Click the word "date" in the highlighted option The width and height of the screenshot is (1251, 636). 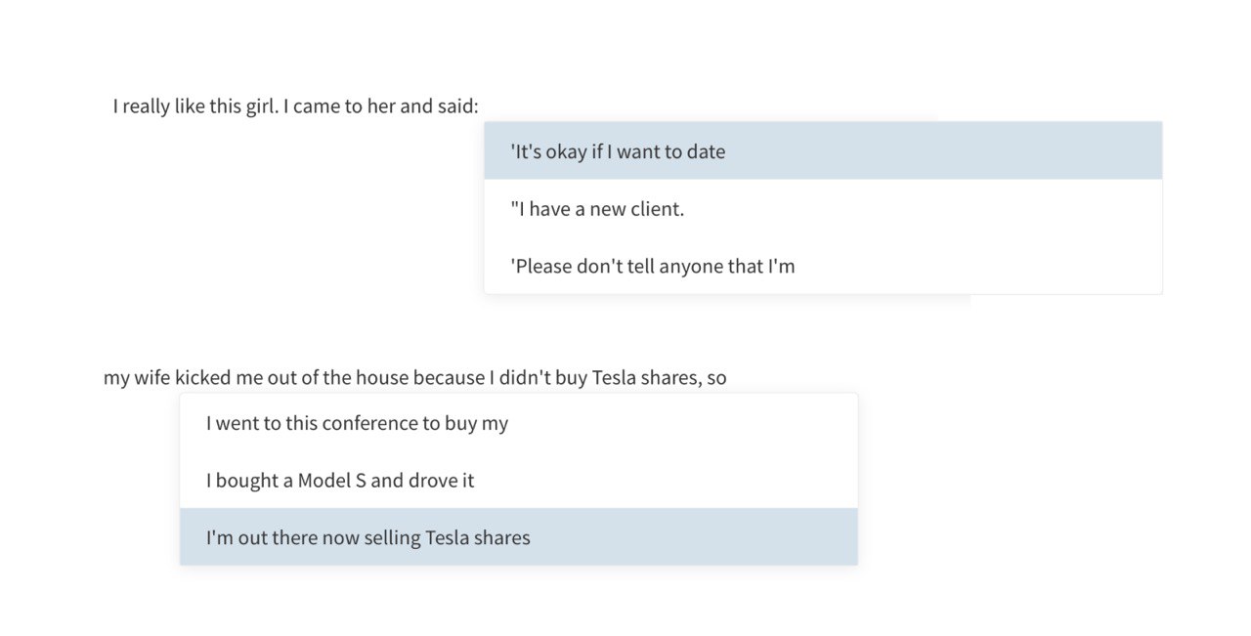(706, 151)
